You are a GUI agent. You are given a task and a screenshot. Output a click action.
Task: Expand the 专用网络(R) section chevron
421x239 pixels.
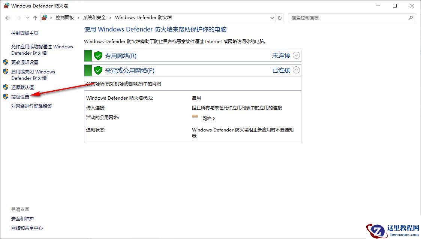(296, 55)
